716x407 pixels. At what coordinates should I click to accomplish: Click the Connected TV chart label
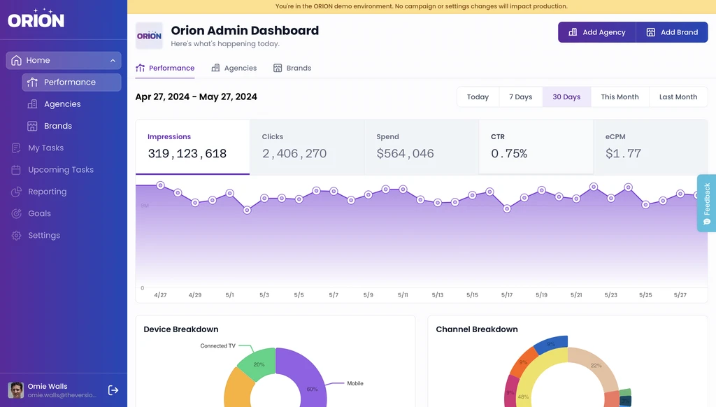(218, 345)
